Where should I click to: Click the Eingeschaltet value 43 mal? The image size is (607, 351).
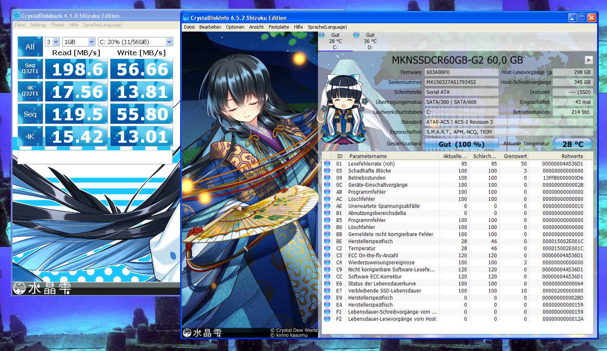pyautogui.click(x=573, y=102)
